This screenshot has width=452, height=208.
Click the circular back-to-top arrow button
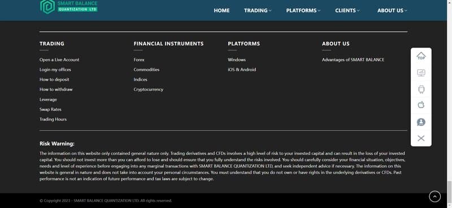[x=434, y=197]
